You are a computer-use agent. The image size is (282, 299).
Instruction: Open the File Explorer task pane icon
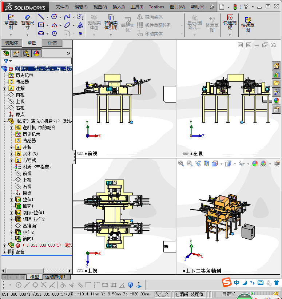276,83
